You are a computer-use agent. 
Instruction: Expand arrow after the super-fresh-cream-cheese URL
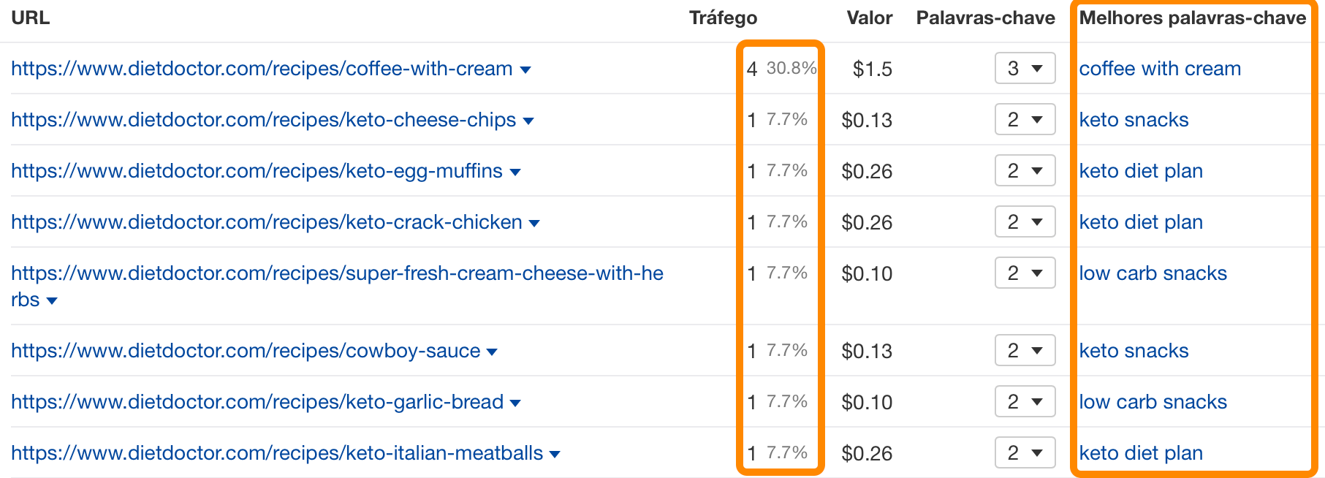click(x=52, y=301)
